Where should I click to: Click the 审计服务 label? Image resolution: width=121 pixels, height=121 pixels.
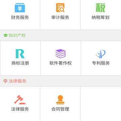pos(60,17)
